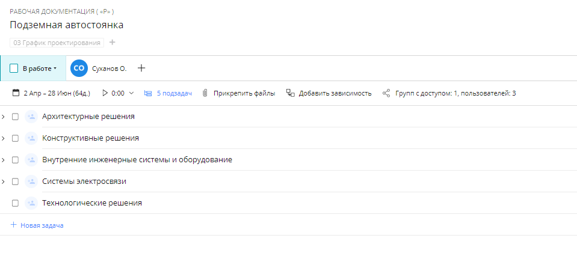Click assignee icon for Технологические решения
Screen dimensions: 577x259
click(x=31, y=203)
